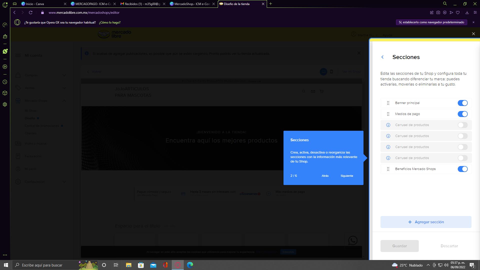The width and height of the screenshot is (480, 270).
Task: Open WhatsApp in Opera GX sidebar
Action: click(5, 51)
